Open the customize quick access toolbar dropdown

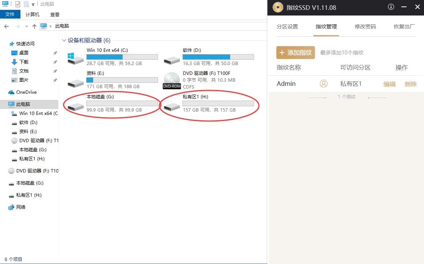(33, 4)
